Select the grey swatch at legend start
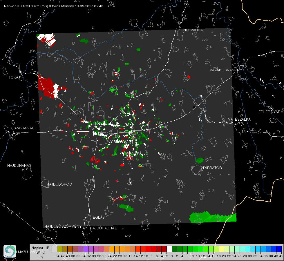 point(54,249)
